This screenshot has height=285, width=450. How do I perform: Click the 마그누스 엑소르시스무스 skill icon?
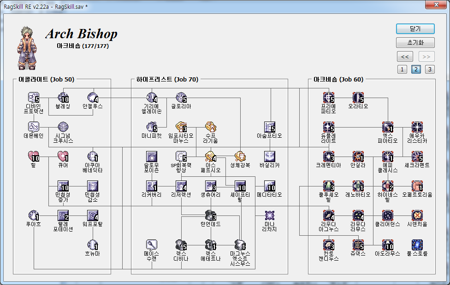pos(240,245)
